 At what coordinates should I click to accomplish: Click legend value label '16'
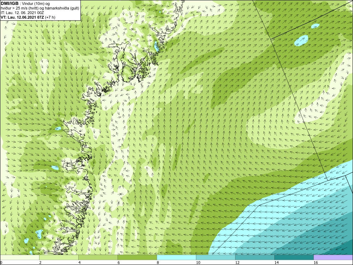(x=316, y=263)
